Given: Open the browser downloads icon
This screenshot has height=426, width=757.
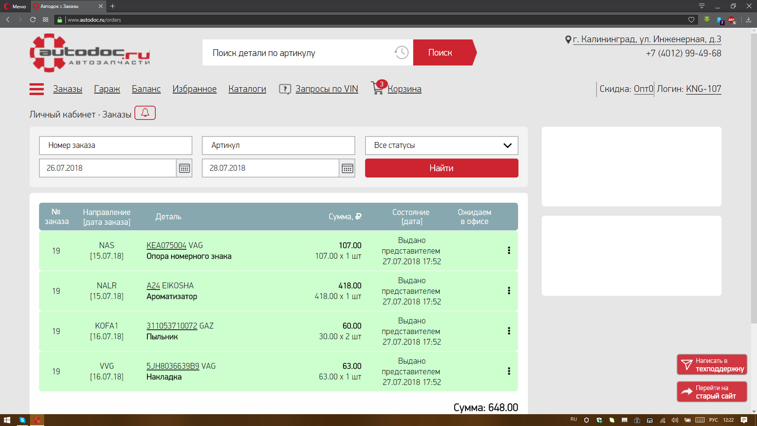Looking at the screenshot, I should [748, 20].
